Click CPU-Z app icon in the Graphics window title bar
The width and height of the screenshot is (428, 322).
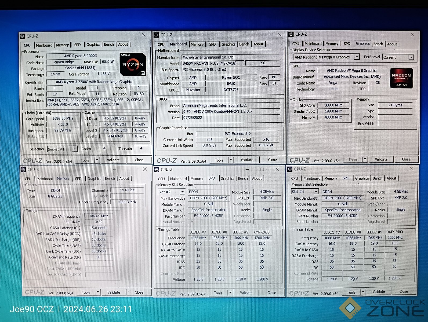click(291, 34)
